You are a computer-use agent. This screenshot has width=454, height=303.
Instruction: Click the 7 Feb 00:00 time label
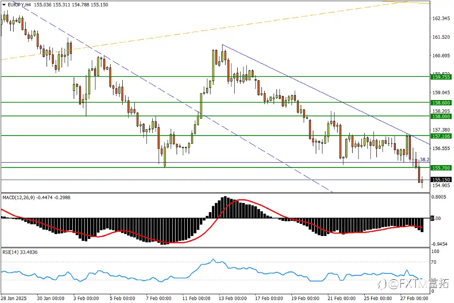pyautogui.click(x=159, y=298)
